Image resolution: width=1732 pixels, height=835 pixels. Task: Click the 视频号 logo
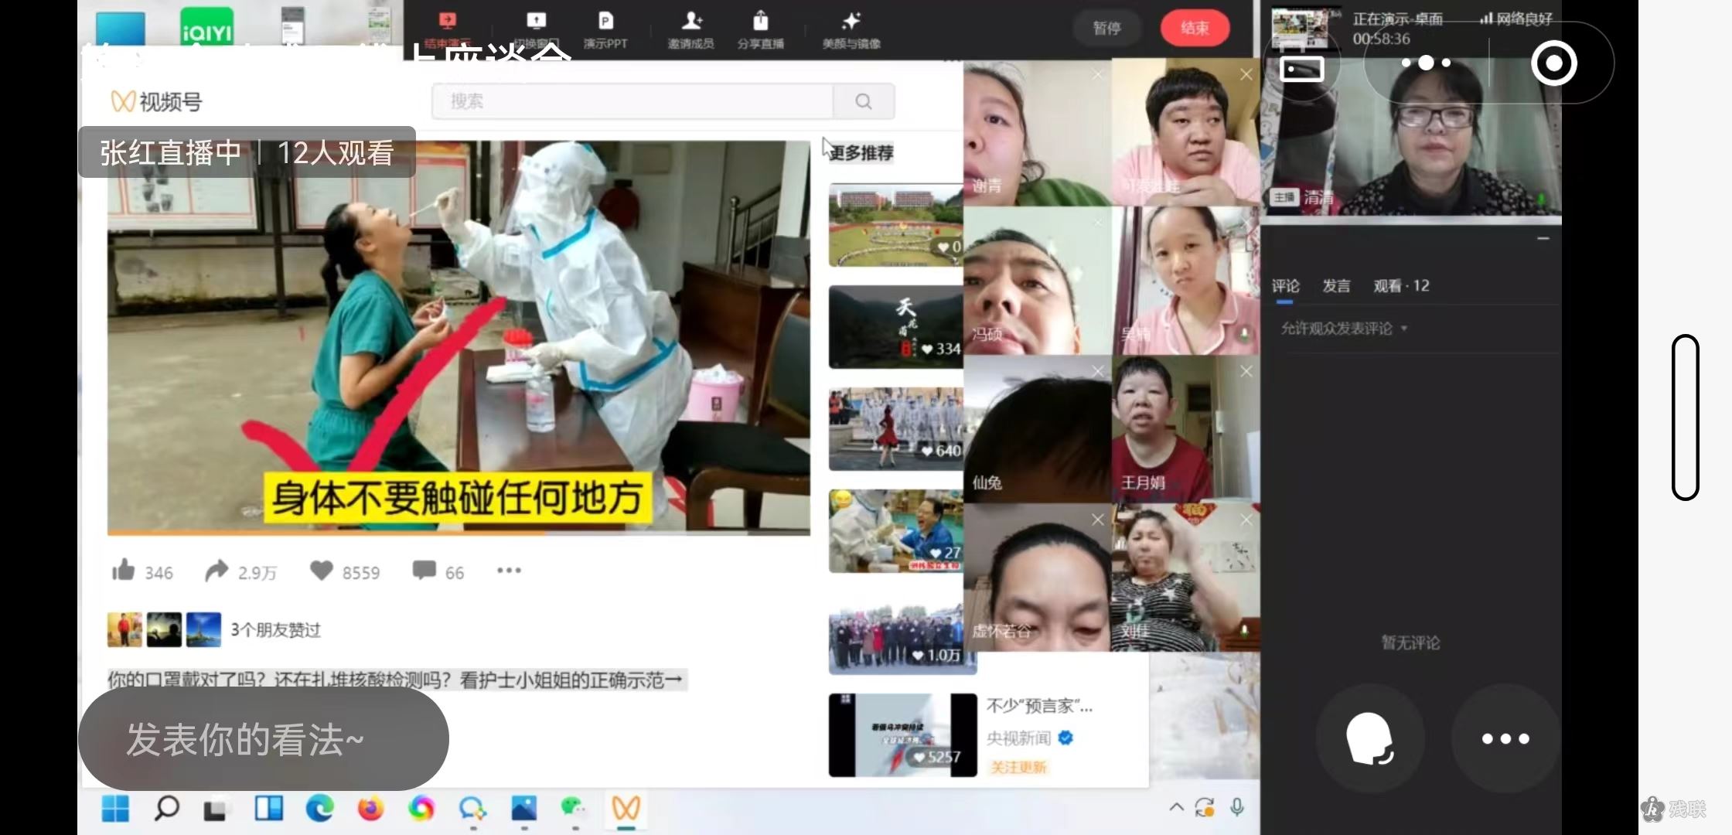pyautogui.click(x=156, y=101)
